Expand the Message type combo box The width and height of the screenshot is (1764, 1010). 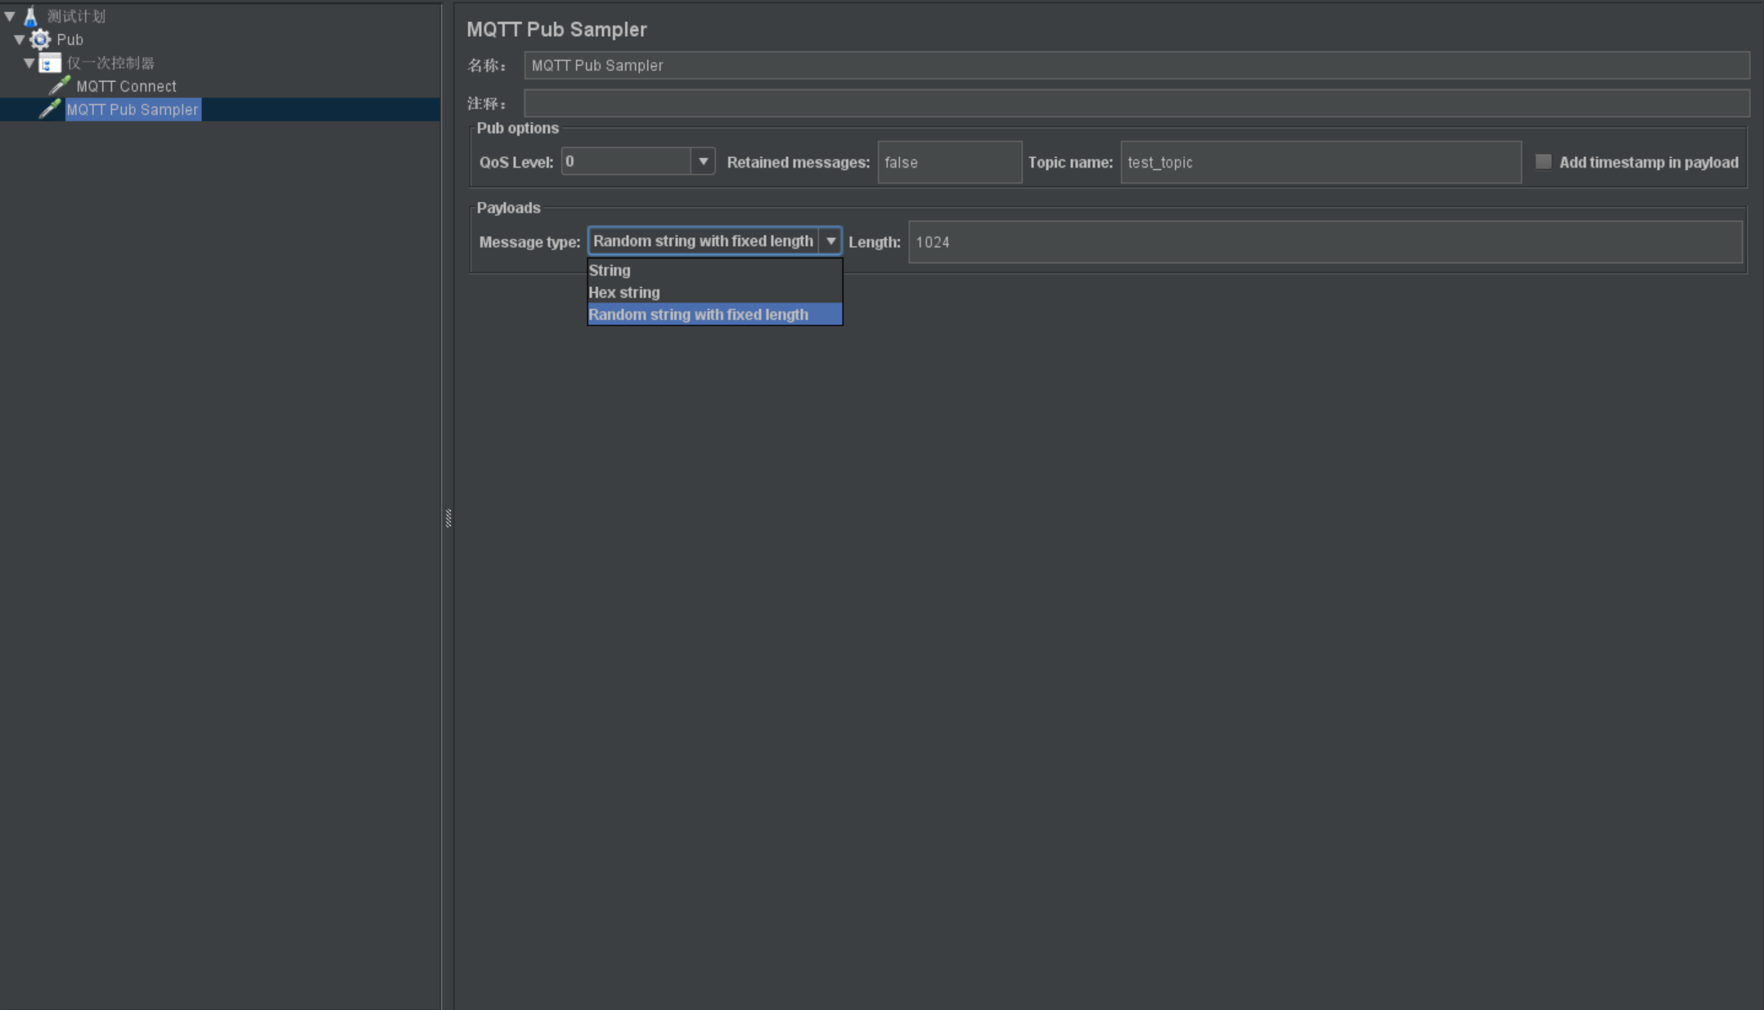click(830, 241)
